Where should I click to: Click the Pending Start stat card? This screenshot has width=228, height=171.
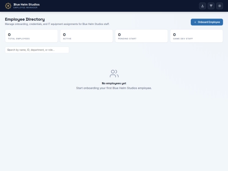pos(141,36)
